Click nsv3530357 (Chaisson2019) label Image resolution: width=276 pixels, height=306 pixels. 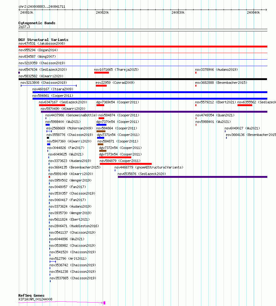pyautogui.click(x=72, y=194)
